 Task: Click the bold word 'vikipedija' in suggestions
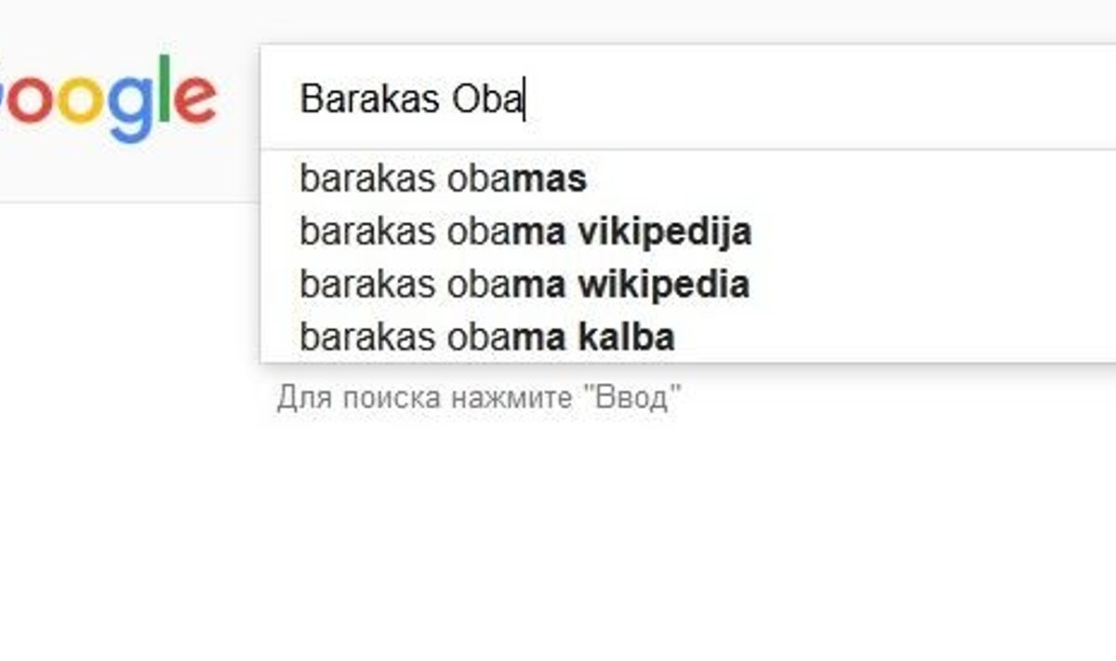(x=665, y=231)
